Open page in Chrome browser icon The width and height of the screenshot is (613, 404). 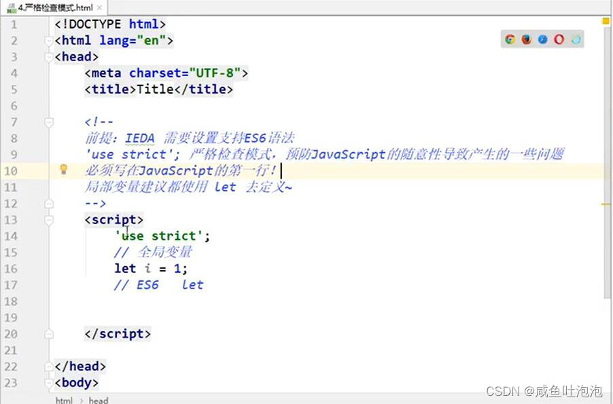(510, 39)
